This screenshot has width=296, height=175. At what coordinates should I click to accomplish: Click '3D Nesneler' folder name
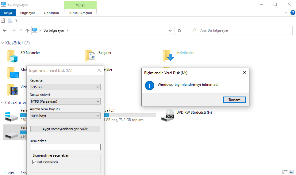click(x=30, y=53)
